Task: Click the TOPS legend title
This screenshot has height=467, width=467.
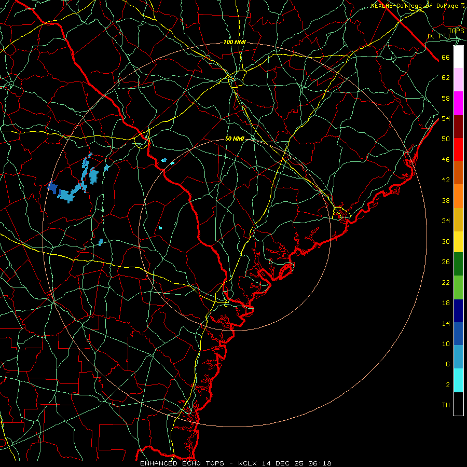Action: (456, 31)
